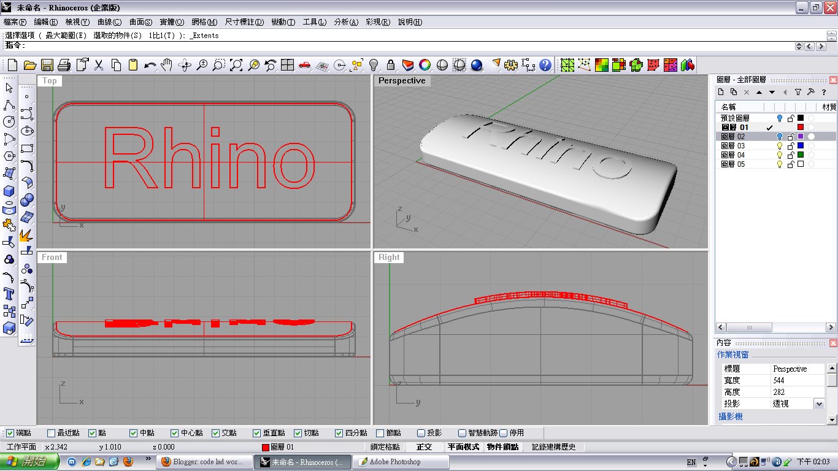Toggle the 交點 (Intersection) osnap checkbox

click(216, 433)
